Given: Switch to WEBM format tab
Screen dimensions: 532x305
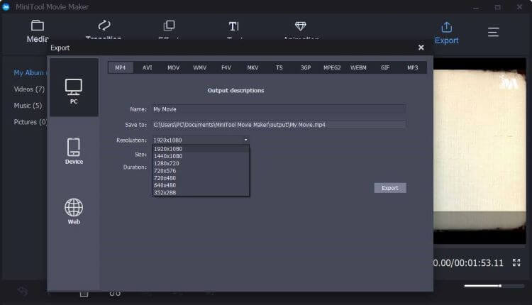Looking at the screenshot, I should point(359,67).
